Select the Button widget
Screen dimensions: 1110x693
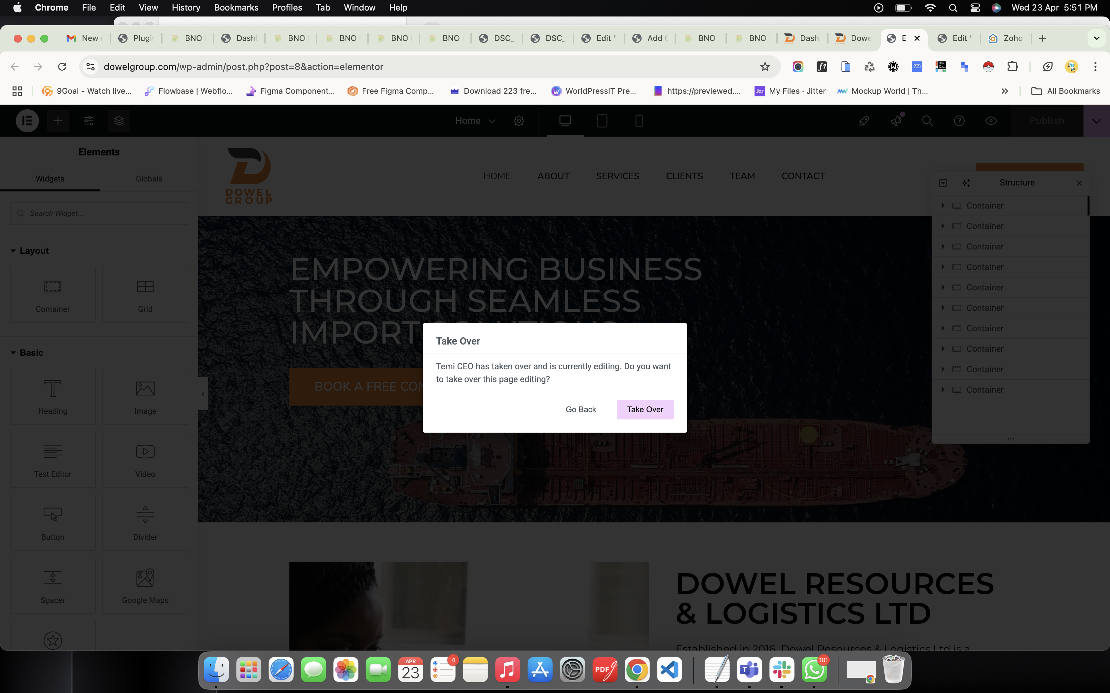click(x=53, y=522)
